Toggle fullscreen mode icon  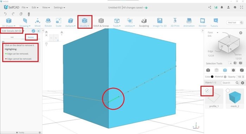[x=241, y=7]
